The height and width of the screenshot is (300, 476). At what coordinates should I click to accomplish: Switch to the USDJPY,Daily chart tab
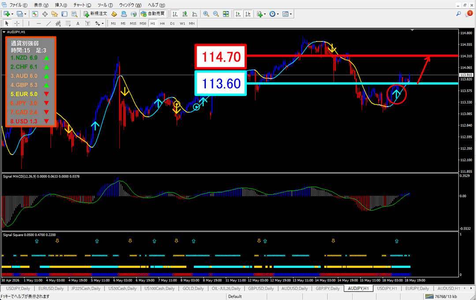18,289
